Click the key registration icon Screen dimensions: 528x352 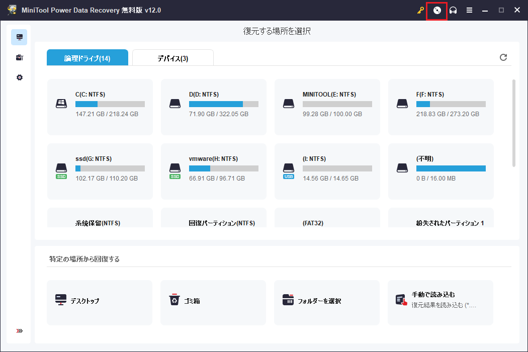(421, 11)
